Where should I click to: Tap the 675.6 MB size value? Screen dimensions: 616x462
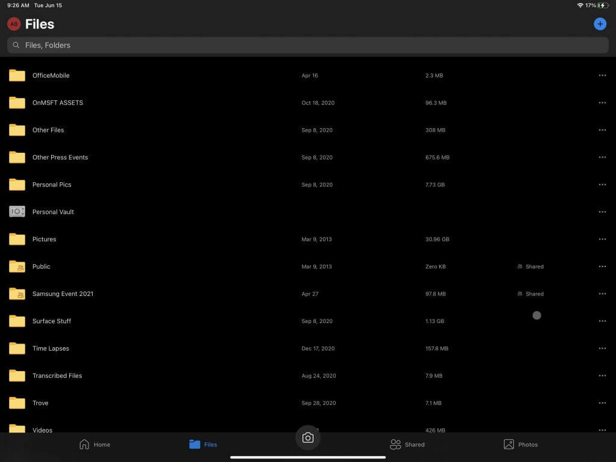(437, 157)
